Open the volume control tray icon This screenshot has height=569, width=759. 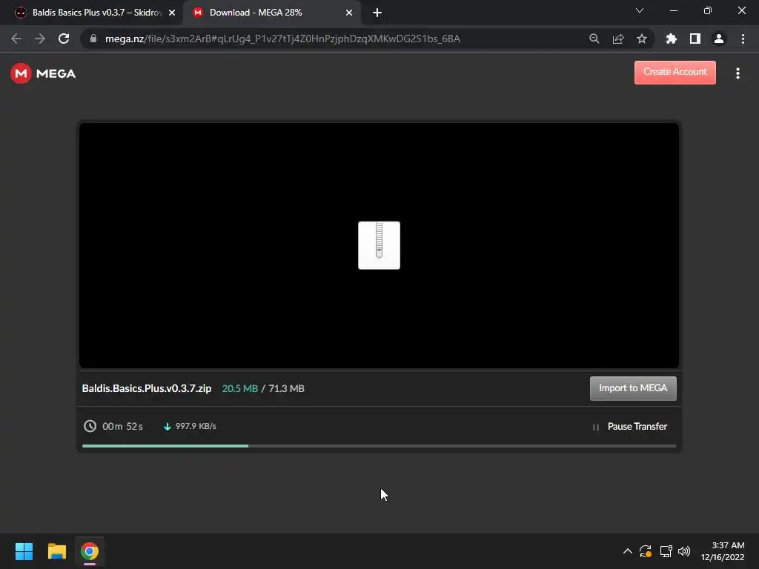click(x=684, y=551)
